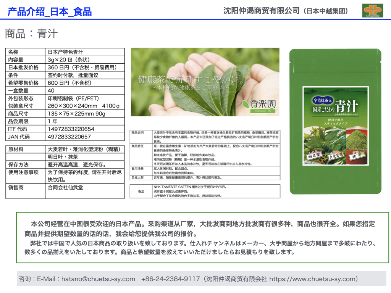Open the hatano@chuetsu-sy.com email link
Screen dimensions: 391x293
pyautogui.click(x=98, y=279)
